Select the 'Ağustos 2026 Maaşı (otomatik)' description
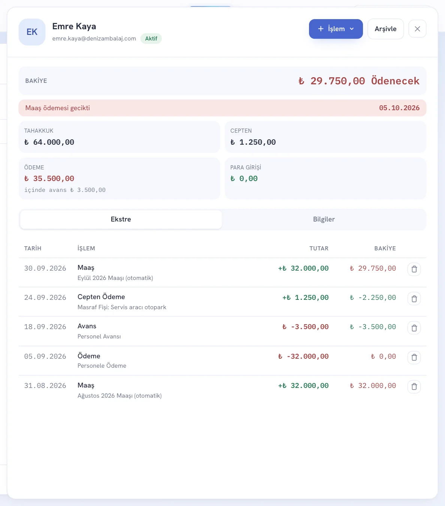 coord(119,396)
